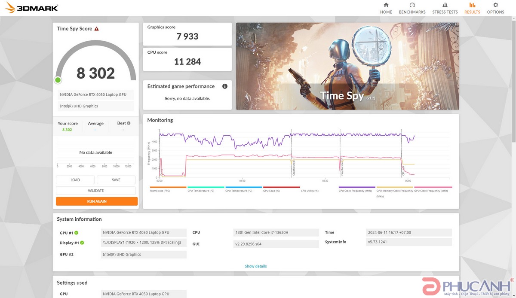Click the green score gauge marker
Image resolution: width=516 pixels, height=298 pixels.
coord(58,80)
